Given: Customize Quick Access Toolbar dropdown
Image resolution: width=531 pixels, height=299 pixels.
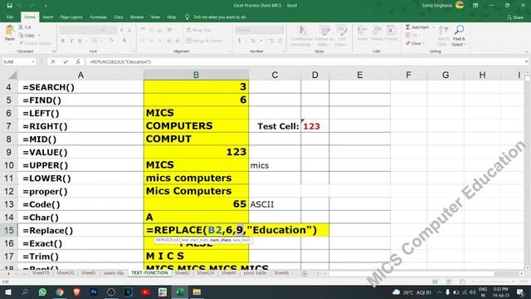Looking at the screenshot, I should pyautogui.click(x=46, y=6).
